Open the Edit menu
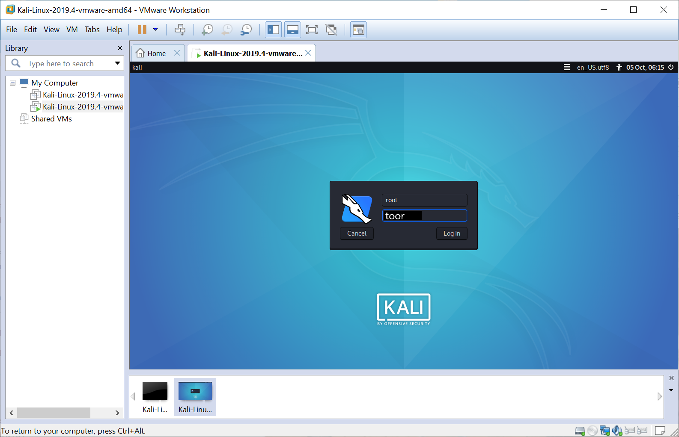679x437 pixels. (x=30, y=30)
